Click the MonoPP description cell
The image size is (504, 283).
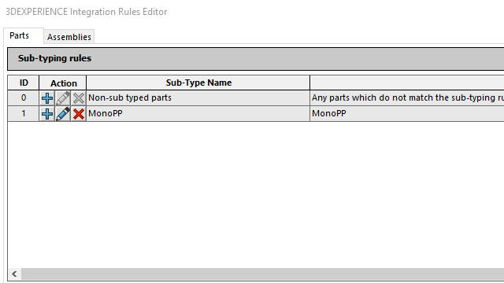[x=407, y=113]
